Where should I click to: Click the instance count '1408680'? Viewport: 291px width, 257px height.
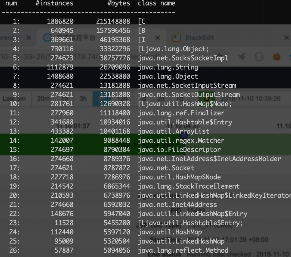click(x=60, y=76)
